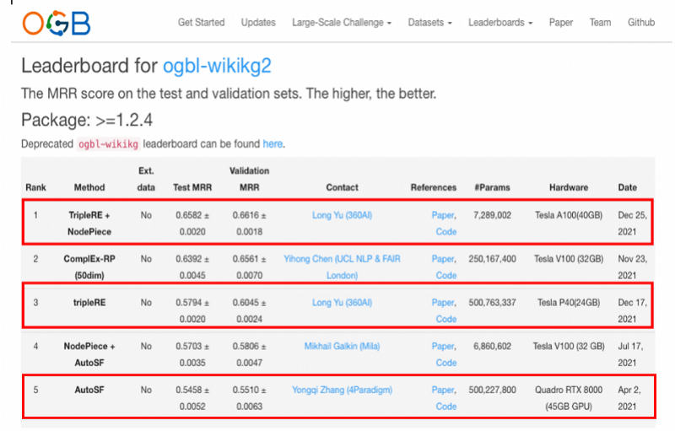Viewport: 675px width, 431px height.
Task: Expand the Large-Scale Challenge dropdown
Action: tap(342, 23)
